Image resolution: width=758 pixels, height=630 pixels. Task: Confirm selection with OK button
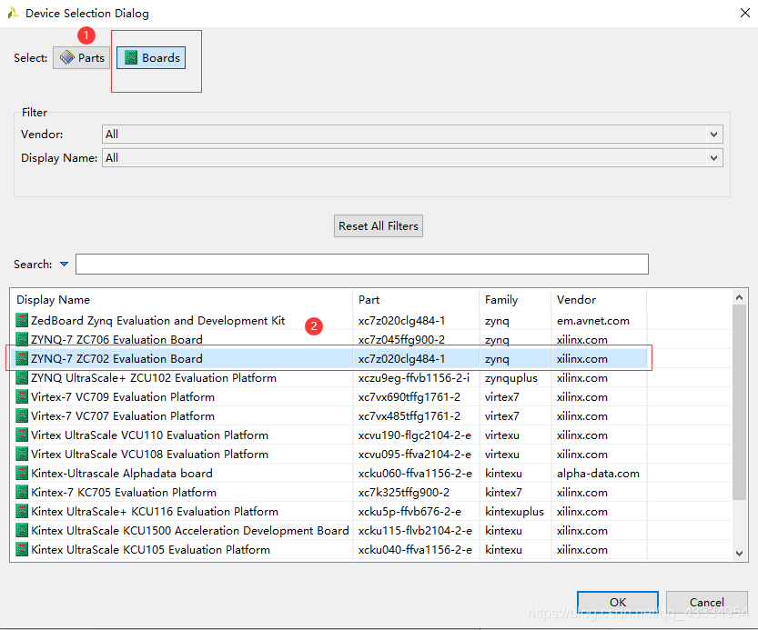[x=618, y=602]
